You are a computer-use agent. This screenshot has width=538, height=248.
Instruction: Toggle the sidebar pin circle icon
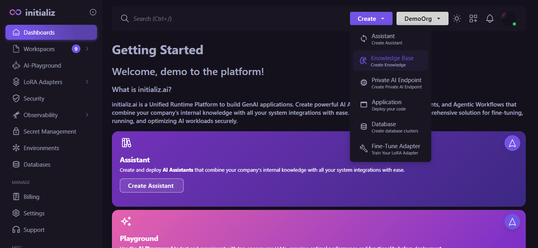[x=93, y=12]
